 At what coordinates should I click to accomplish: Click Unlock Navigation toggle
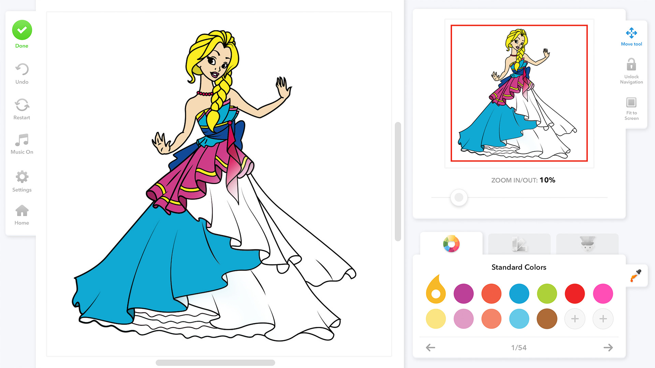point(631,72)
